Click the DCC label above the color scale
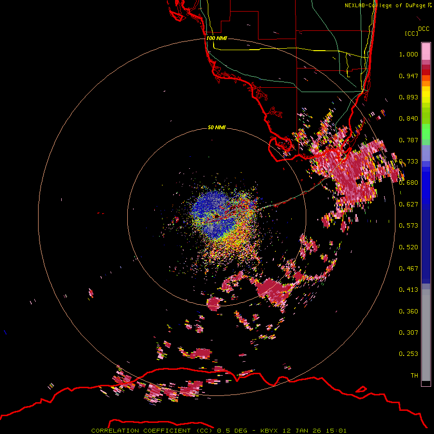Viewport: 434px width, 434px height. pyautogui.click(x=424, y=29)
